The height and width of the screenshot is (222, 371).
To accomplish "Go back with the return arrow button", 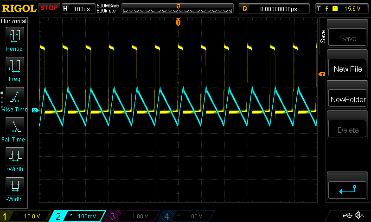I will click(x=347, y=190).
